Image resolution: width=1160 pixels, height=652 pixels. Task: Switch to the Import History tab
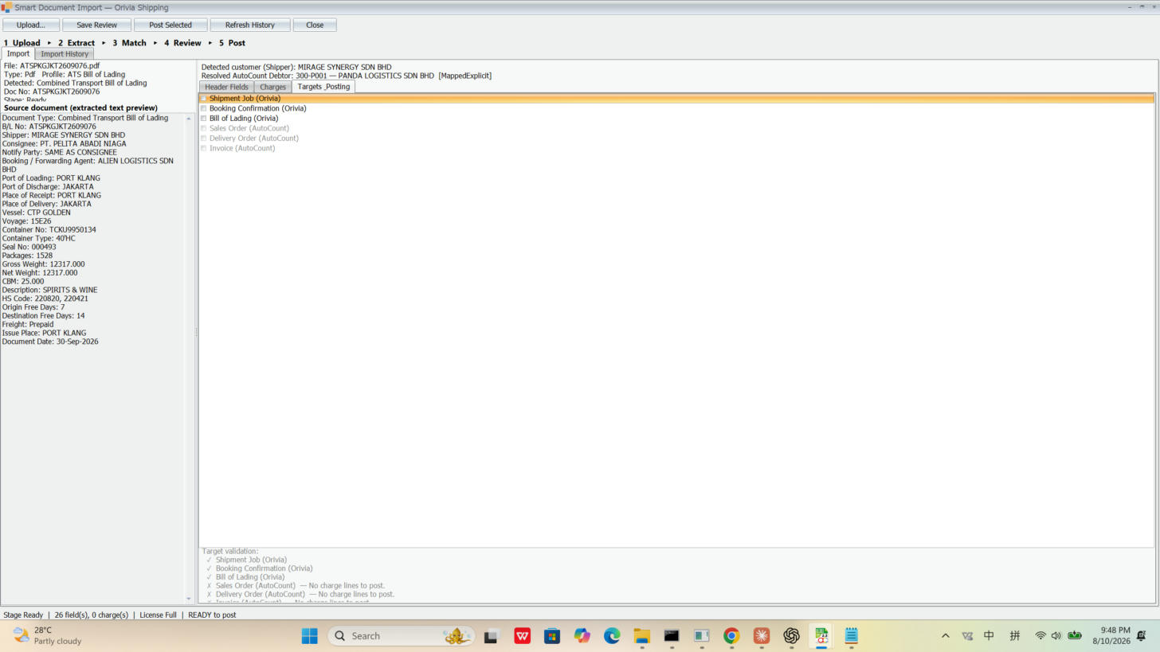pos(65,54)
